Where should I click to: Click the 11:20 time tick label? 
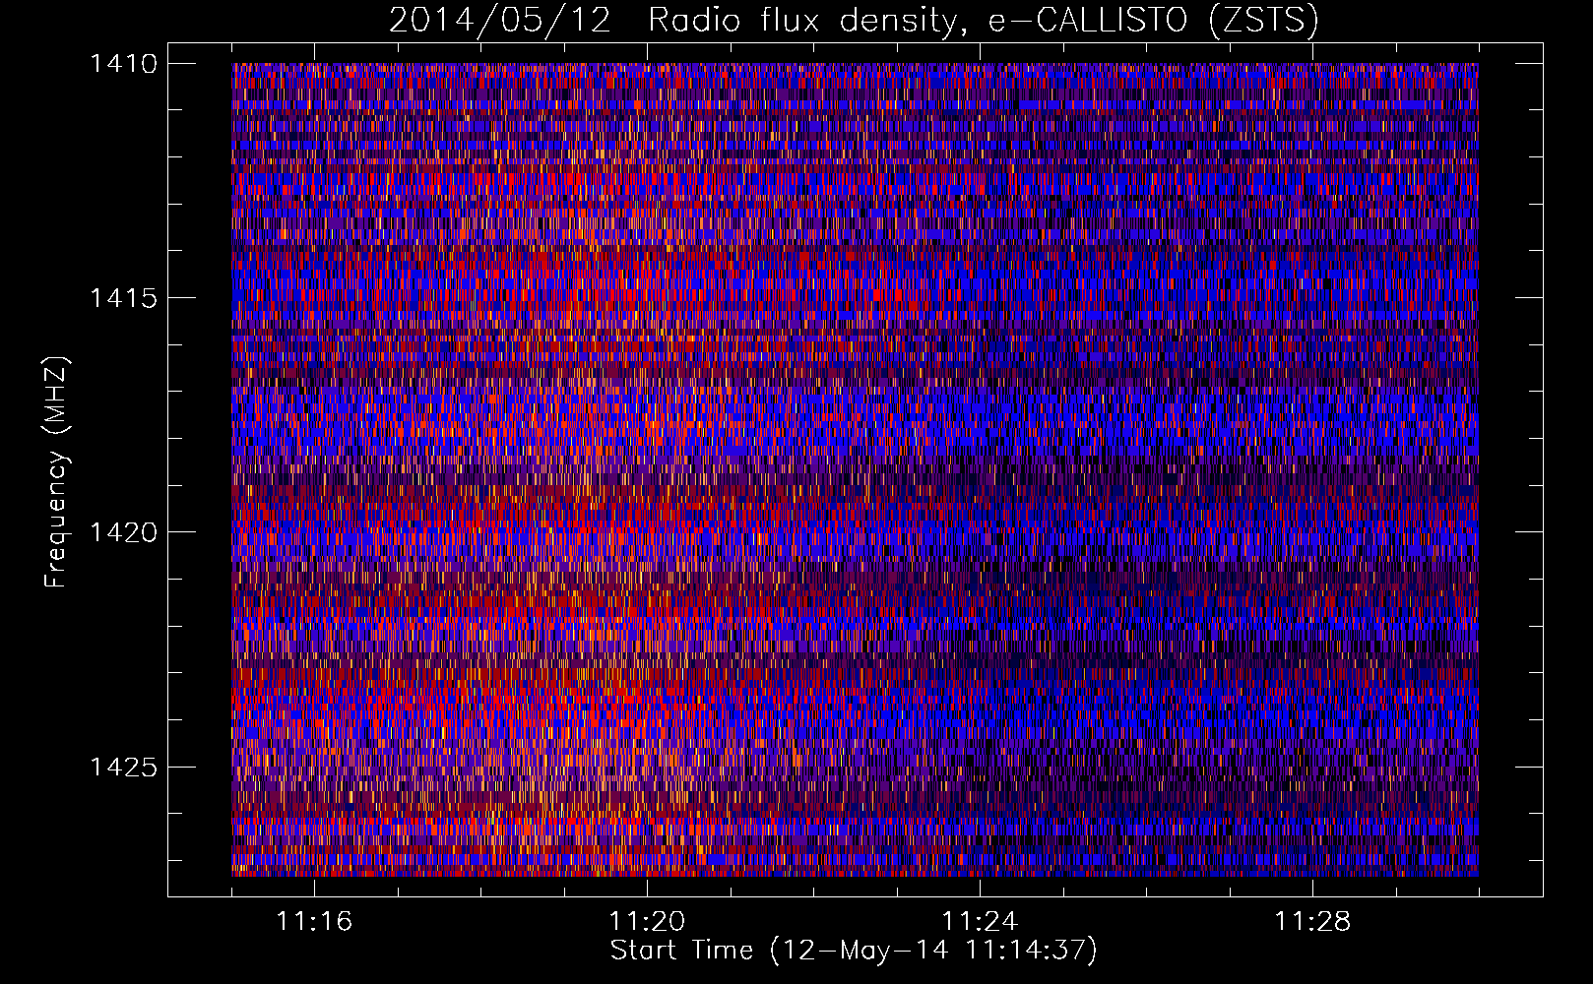pyautogui.click(x=647, y=922)
